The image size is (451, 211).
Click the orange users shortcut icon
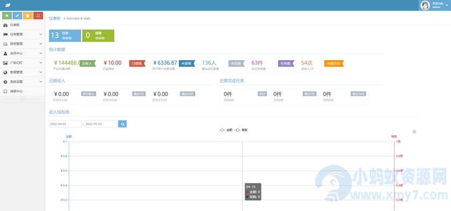click(27, 16)
